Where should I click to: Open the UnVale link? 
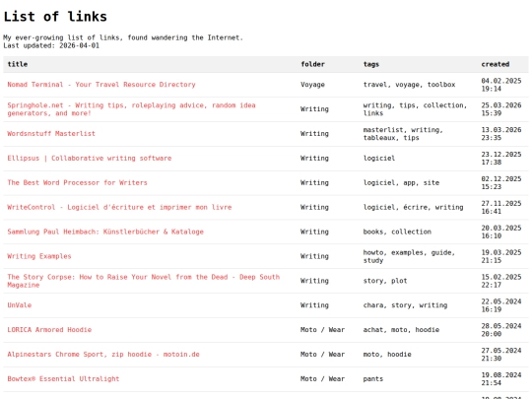coord(20,305)
